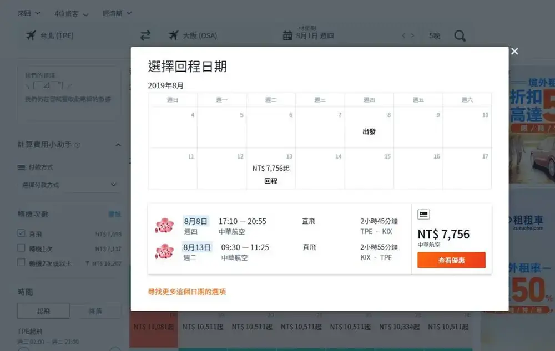Open the calendar icon beside 8月1日
Image resolution: width=555 pixels, height=351 pixels.
287,35
